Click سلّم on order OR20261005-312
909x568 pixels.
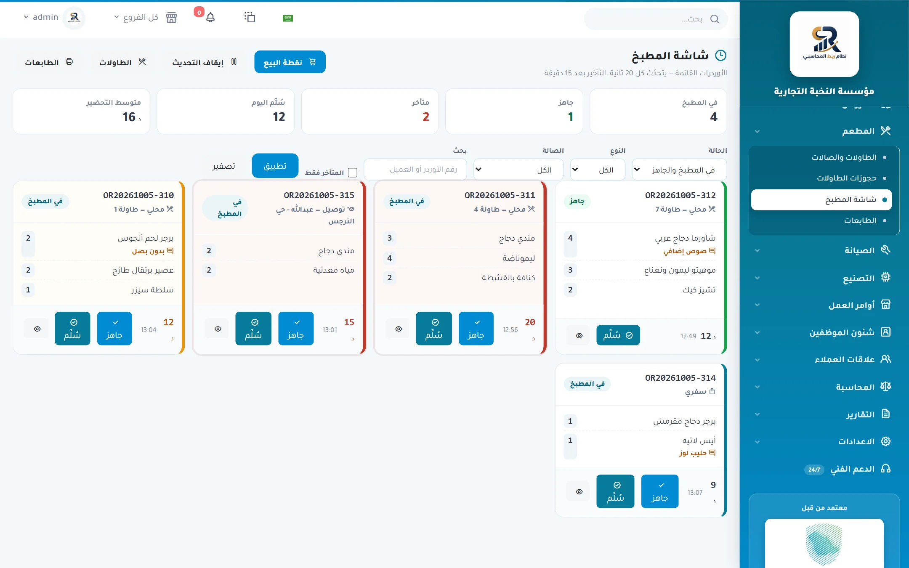[x=618, y=335]
